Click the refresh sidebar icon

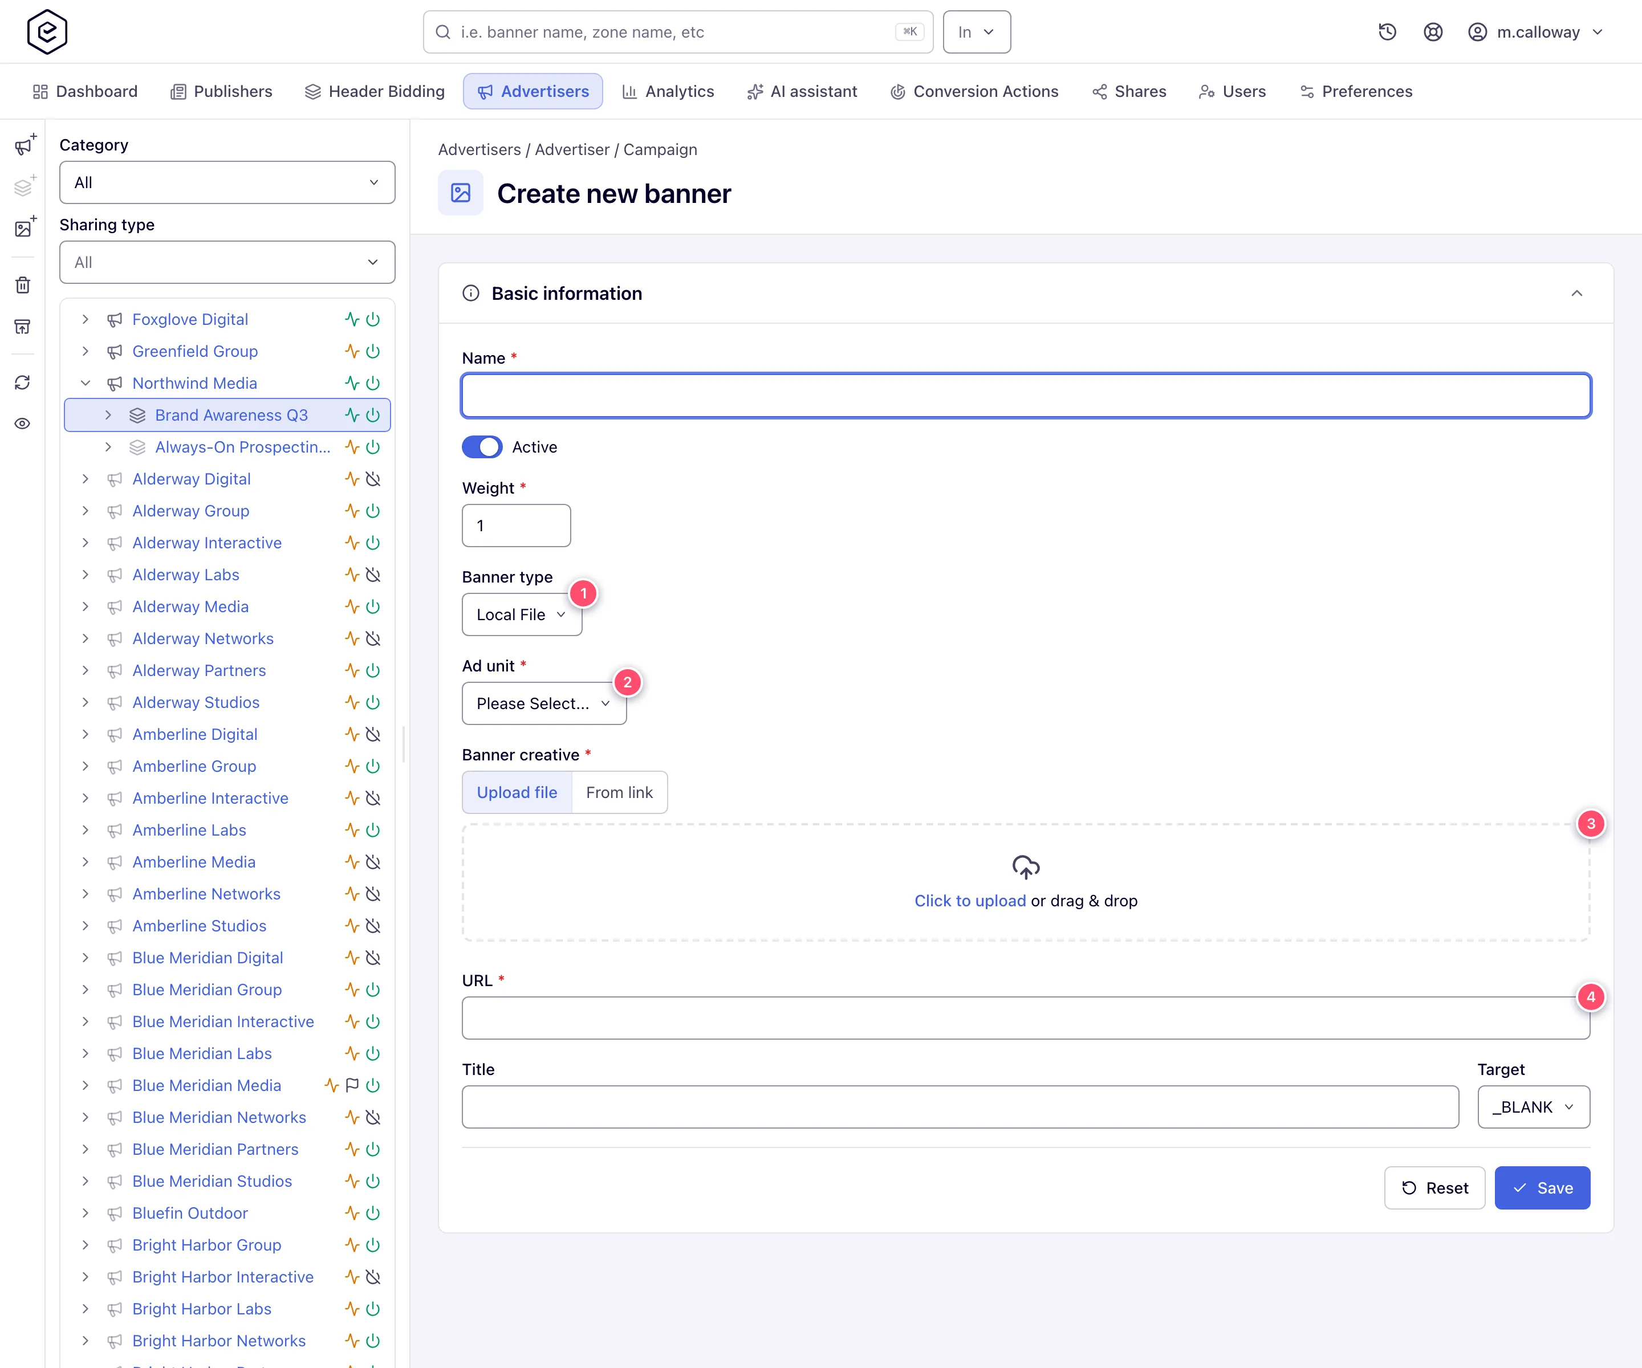[23, 382]
